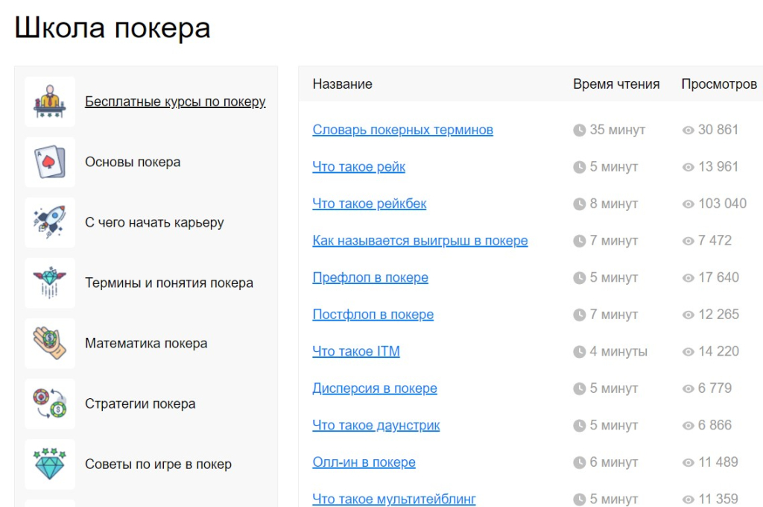The image size is (763, 507).
Task: Select the С чего начать карьеру category
Action: pos(154,222)
